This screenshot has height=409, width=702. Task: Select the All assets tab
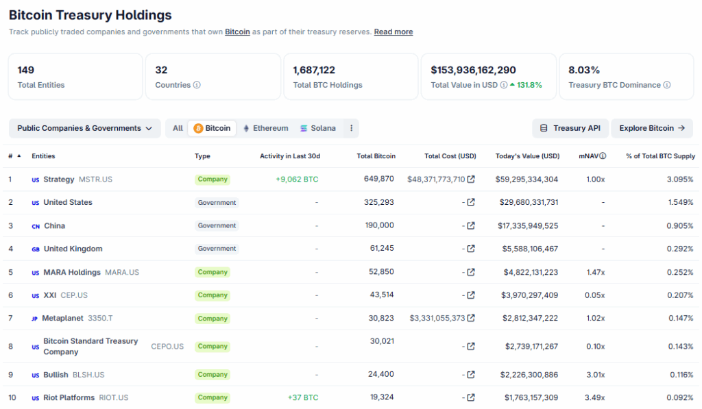178,128
